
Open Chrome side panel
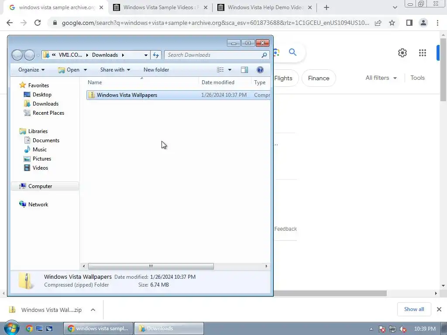[409, 23]
